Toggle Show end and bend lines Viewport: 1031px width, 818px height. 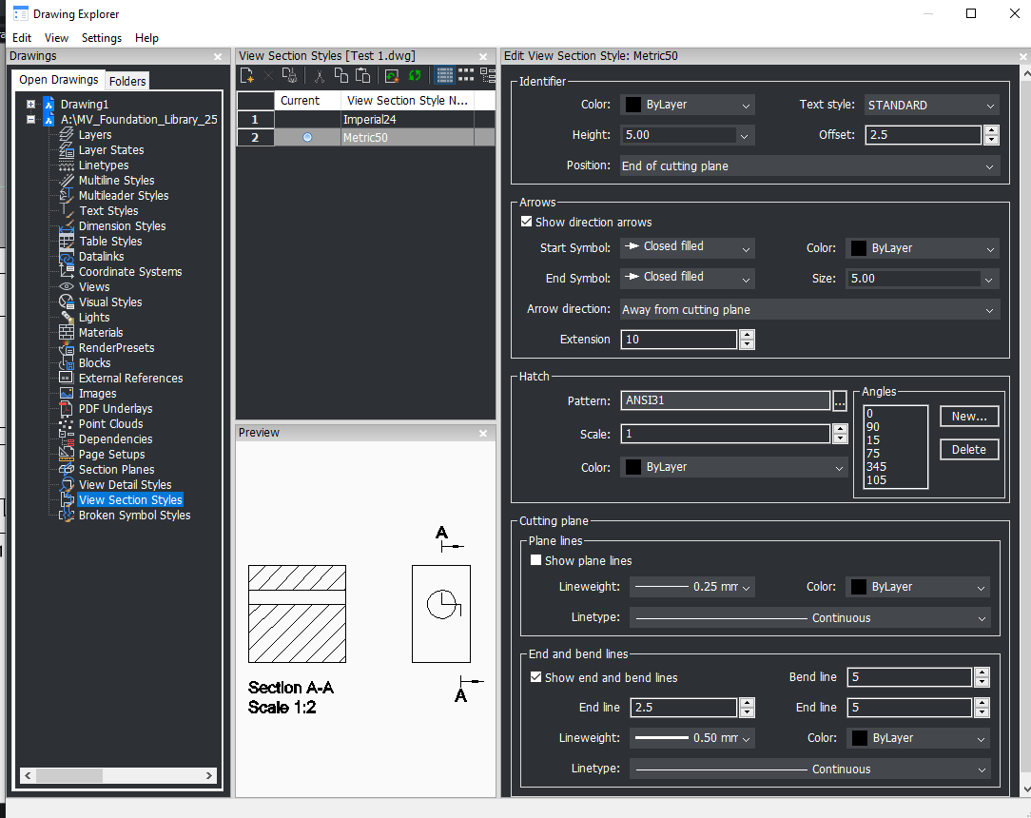pos(536,677)
